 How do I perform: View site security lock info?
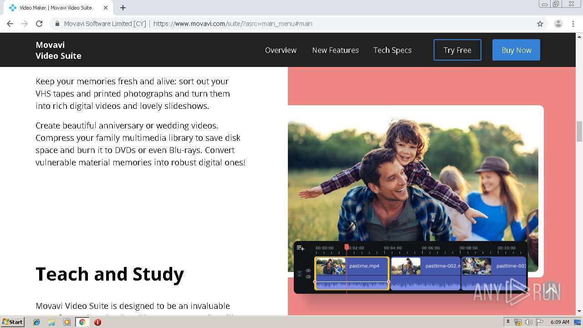click(57, 24)
